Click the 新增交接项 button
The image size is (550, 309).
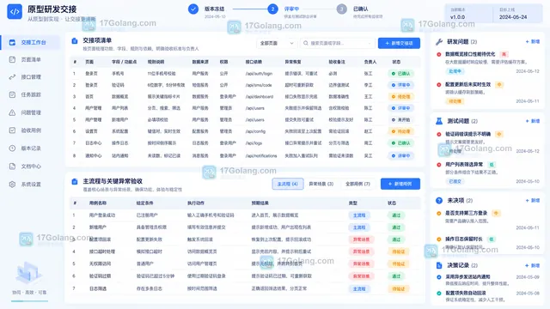399,43
